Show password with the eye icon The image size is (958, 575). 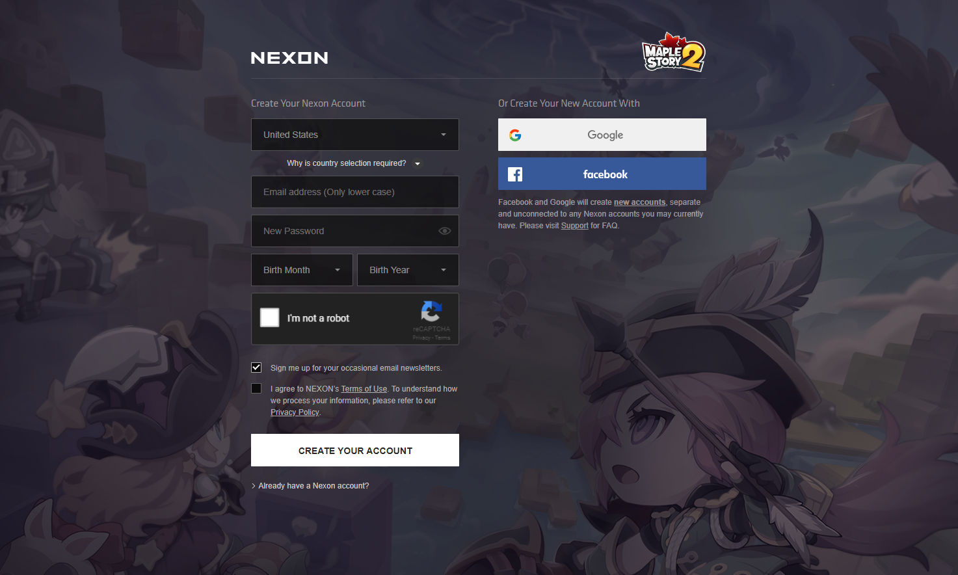coord(445,231)
